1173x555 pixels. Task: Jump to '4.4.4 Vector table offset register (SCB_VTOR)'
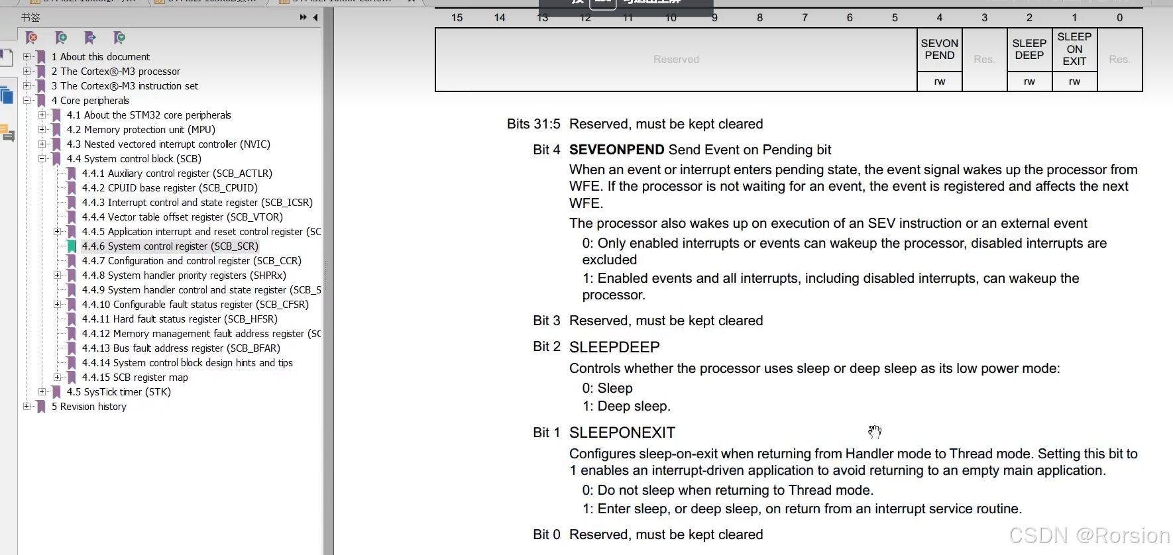pyautogui.click(x=182, y=217)
